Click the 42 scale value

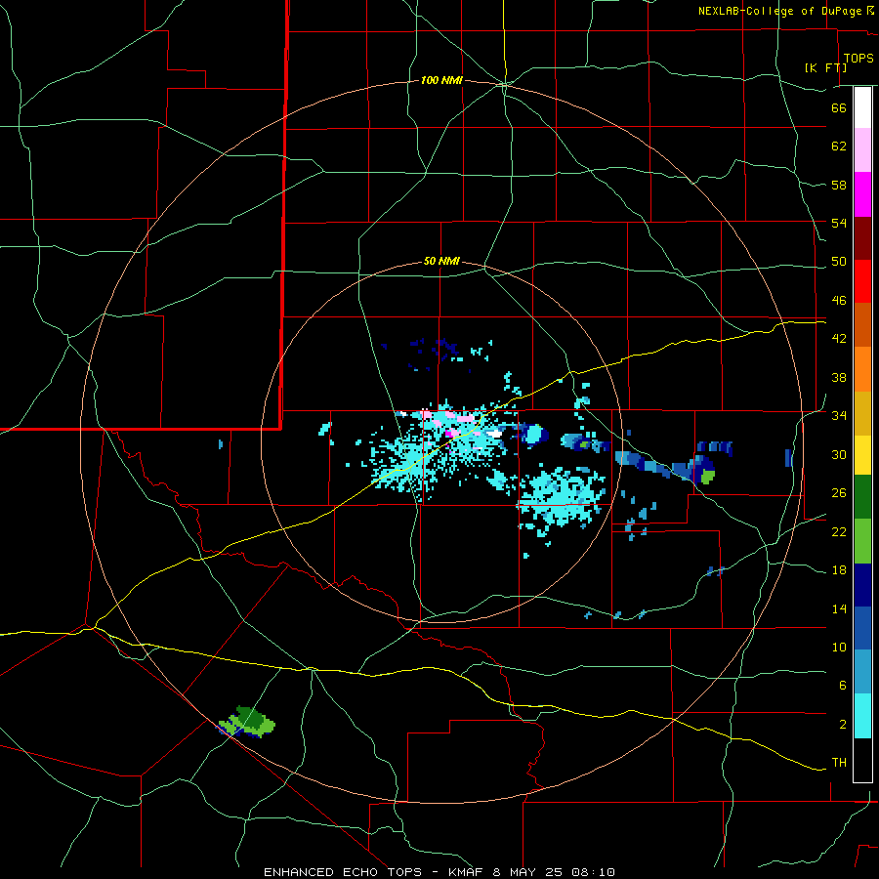click(839, 339)
